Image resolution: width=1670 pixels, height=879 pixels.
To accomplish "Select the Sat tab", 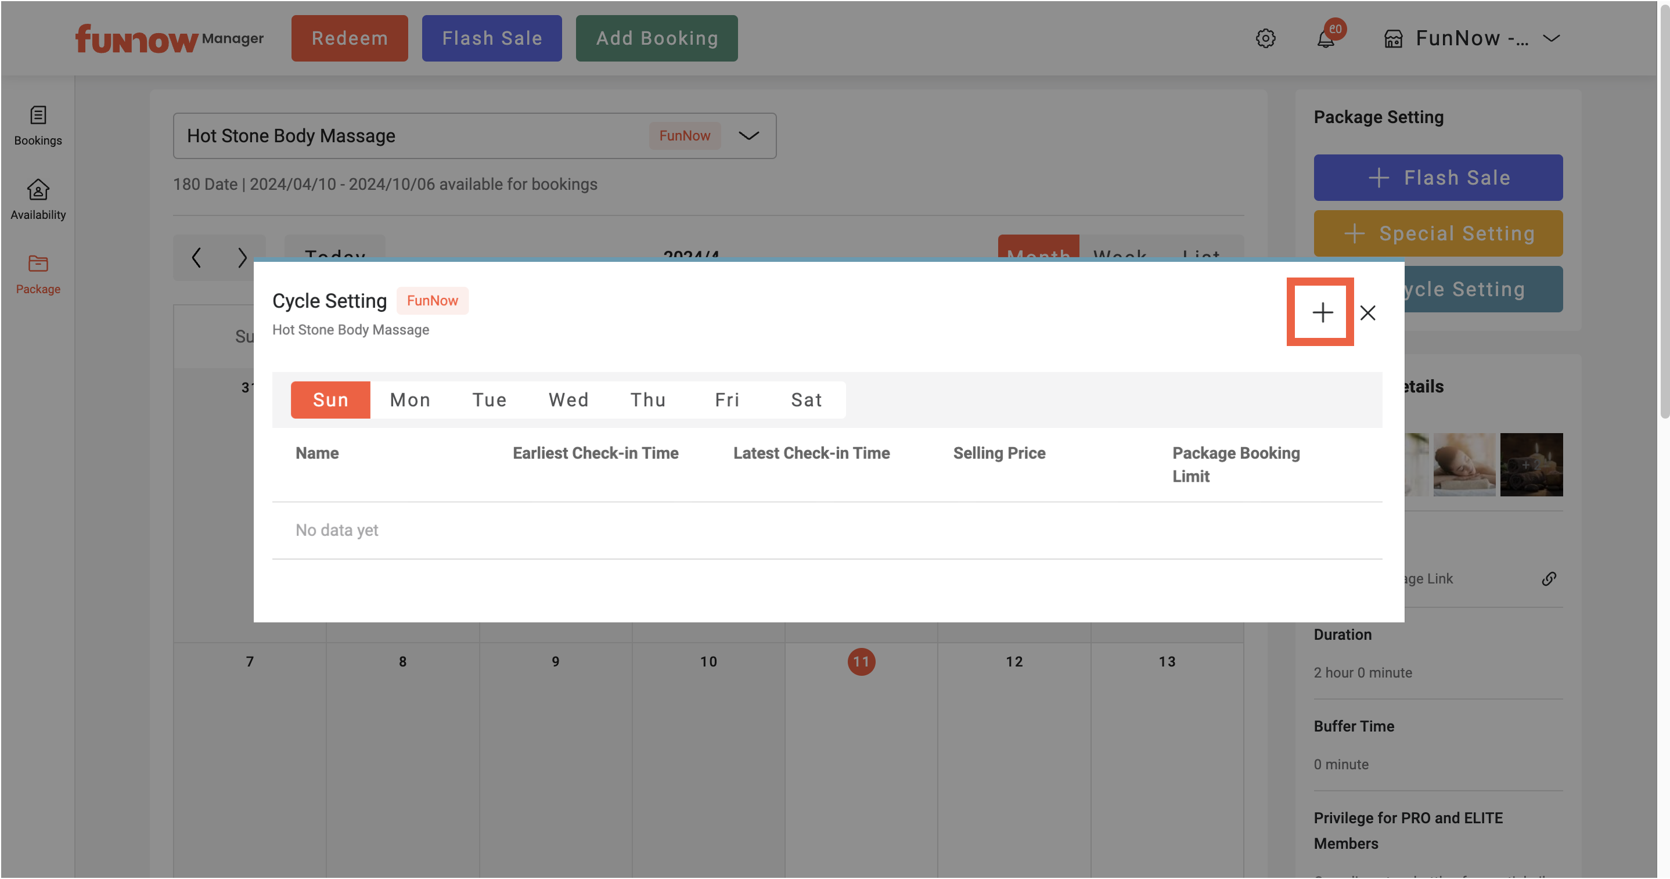I will tap(807, 400).
